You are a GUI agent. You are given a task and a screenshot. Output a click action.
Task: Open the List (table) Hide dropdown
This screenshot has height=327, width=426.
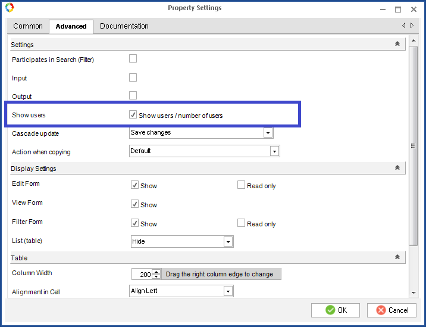pyautogui.click(x=228, y=242)
